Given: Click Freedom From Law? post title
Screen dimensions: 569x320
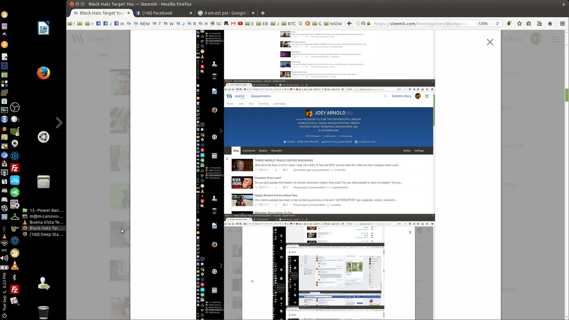Looking at the screenshot, I should (x=268, y=178).
